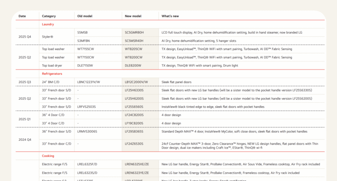Select new model "SC5GMR80H"
The height and width of the screenshot is (181, 337).
pyautogui.click(x=134, y=32)
